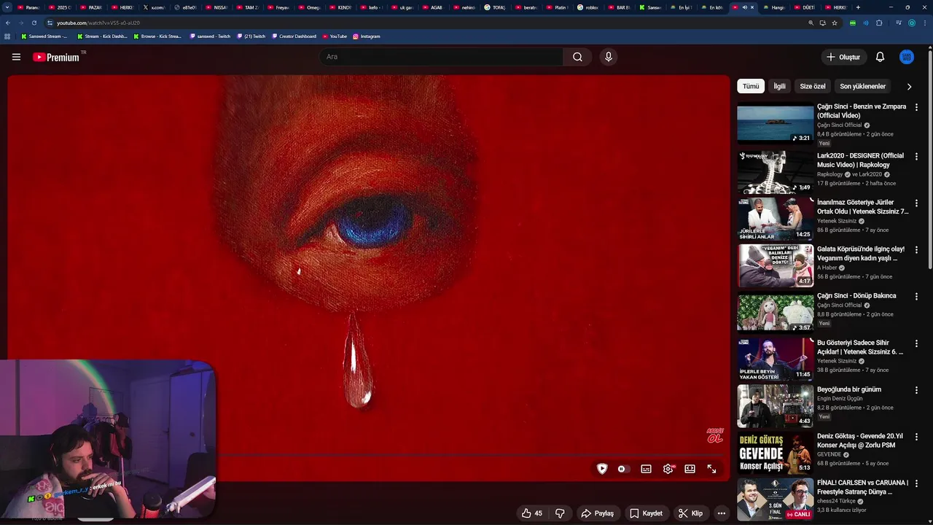Open the Extensions puzzle icon

pyautogui.click(x=879, y=23)
